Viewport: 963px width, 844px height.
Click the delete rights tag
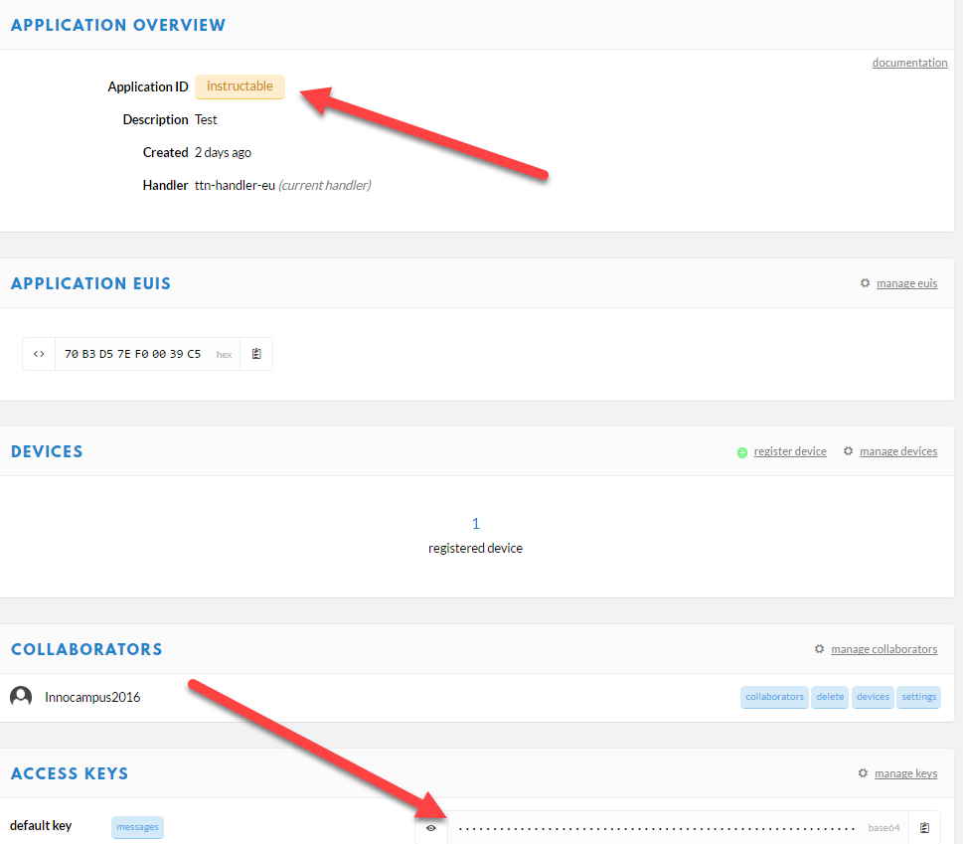click(x=830, y=697)
